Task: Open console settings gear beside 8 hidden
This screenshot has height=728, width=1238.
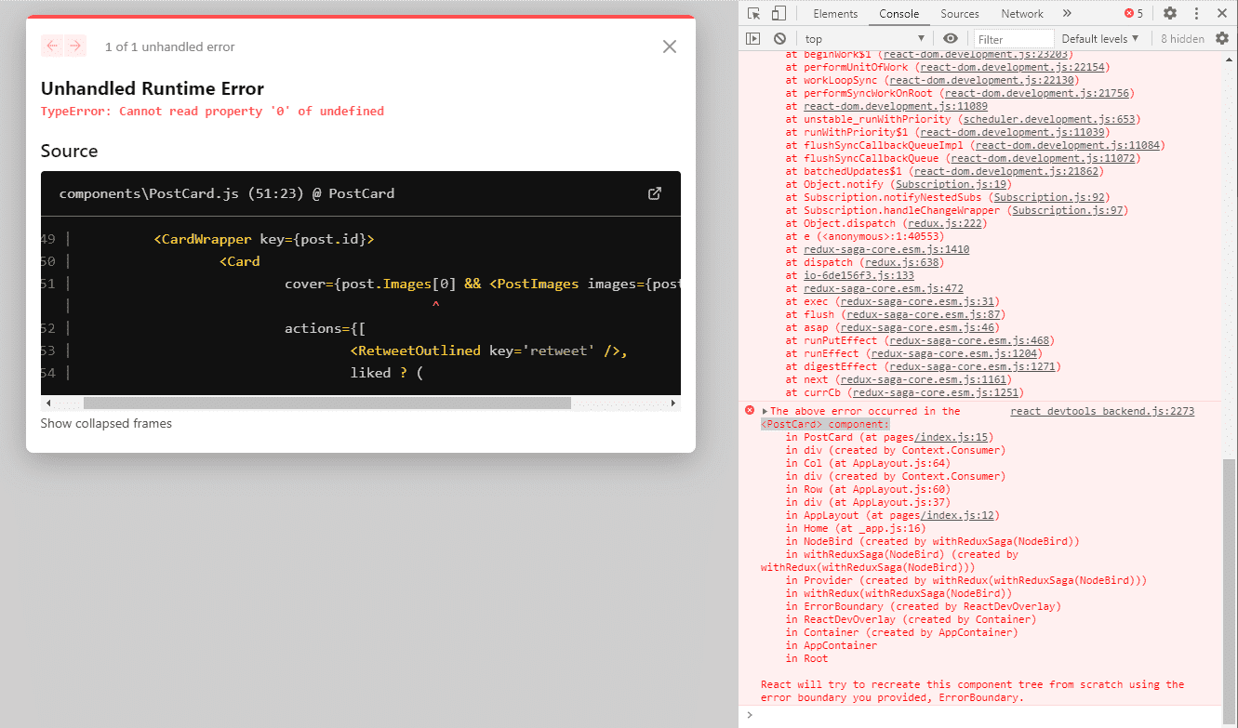Action: click(1222, 39)
